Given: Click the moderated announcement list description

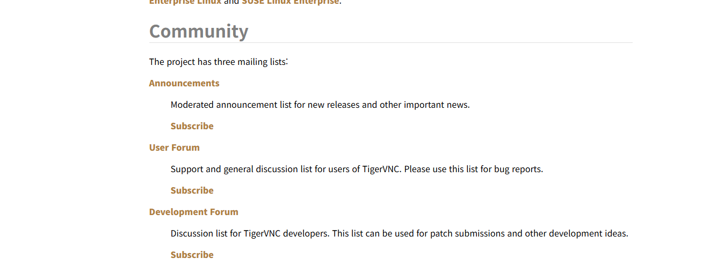Looking at the screenshot, I should pyautogui.click(x=320, y=105).
